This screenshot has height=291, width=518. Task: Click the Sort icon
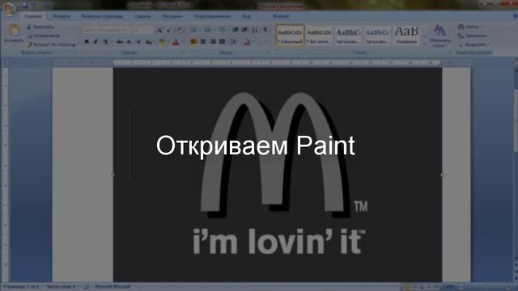(255, 30)
